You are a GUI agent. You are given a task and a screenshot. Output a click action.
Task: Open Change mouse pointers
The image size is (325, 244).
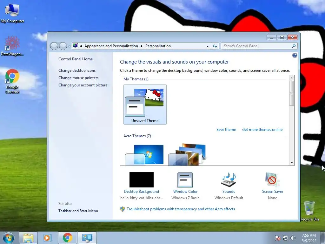(x=78, y=78)
